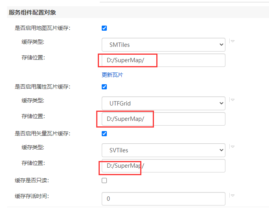
Task: Click the hint arrow icon beside 缓存存活时间 field
Action: pyautogui.click(x=232, y=195)
